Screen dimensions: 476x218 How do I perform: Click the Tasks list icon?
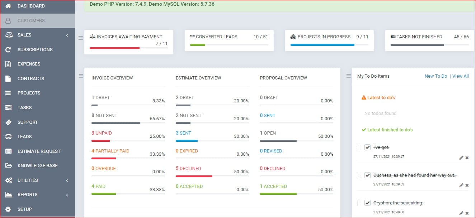click(8, 108)
